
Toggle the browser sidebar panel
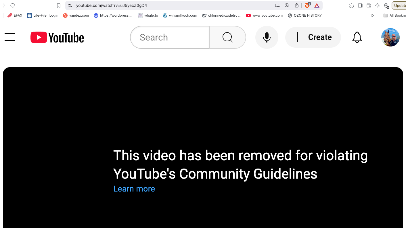point(360,5)
